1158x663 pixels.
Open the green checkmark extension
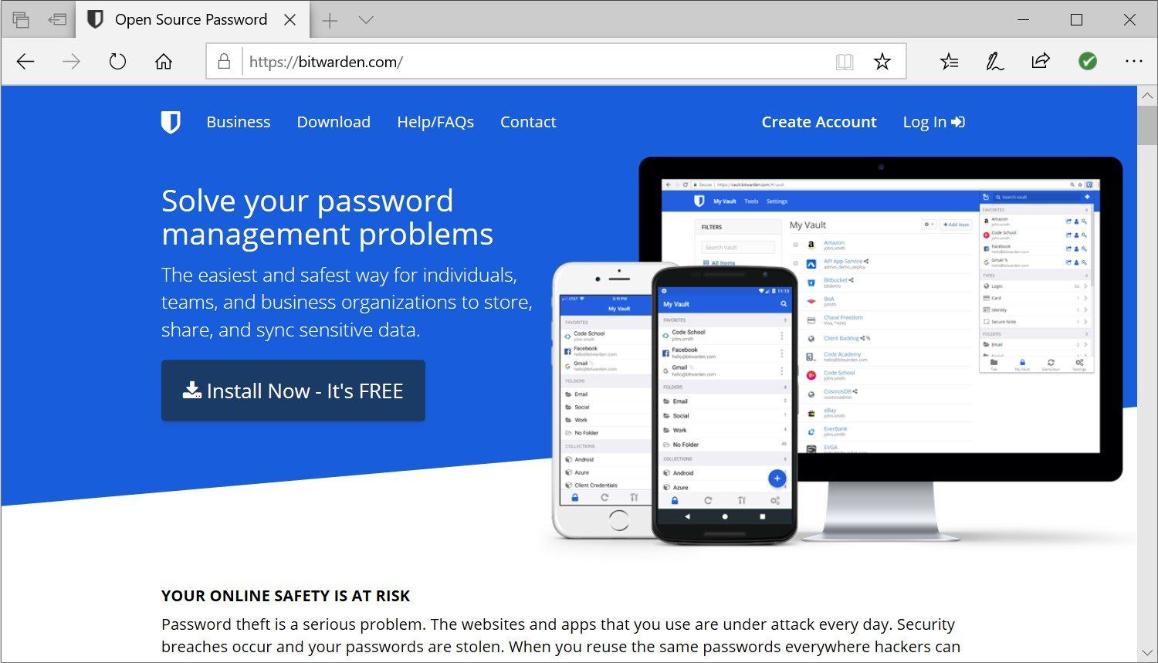1088,62
